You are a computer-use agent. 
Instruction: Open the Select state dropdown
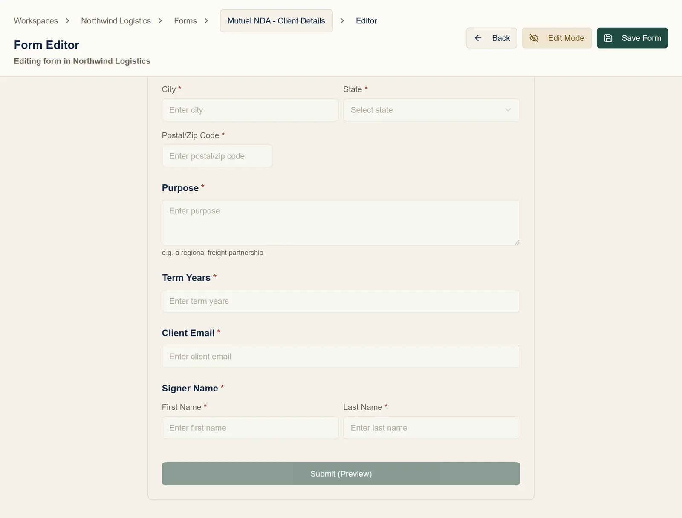pyautogui.click(x=431, y=110)
